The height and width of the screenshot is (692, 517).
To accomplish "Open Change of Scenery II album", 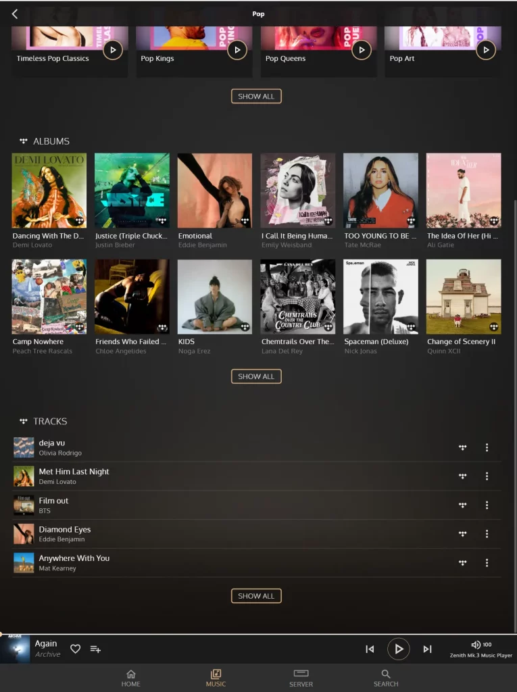I will 464,297.
